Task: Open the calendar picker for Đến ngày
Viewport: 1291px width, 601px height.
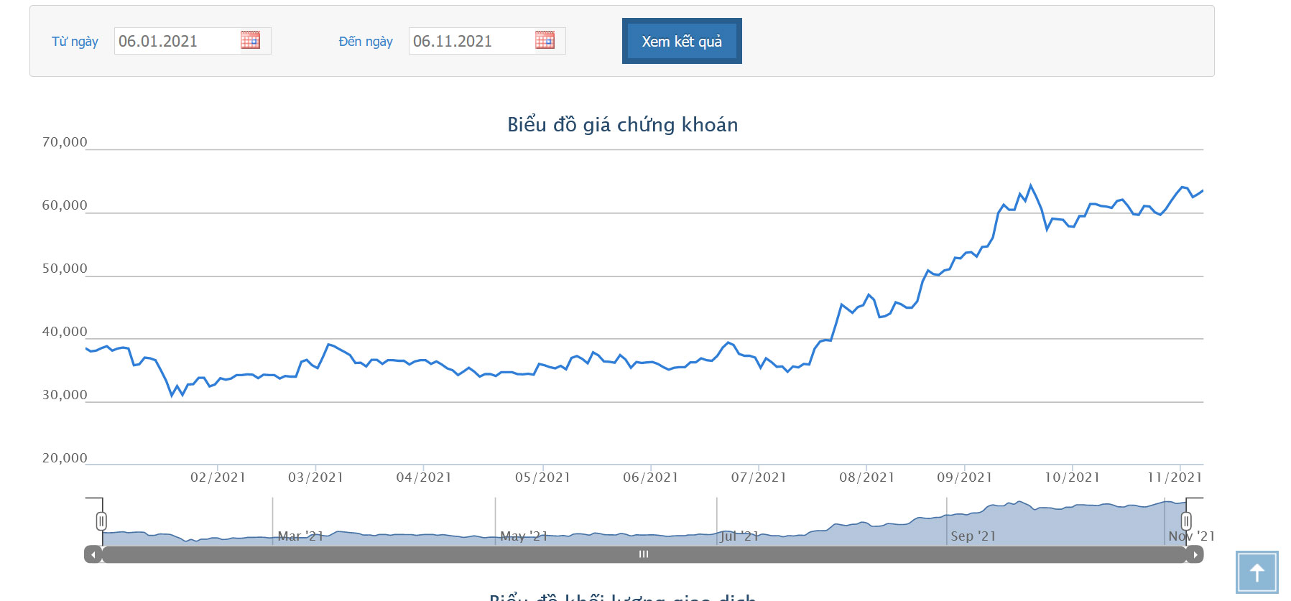Action: coord(545,40)
